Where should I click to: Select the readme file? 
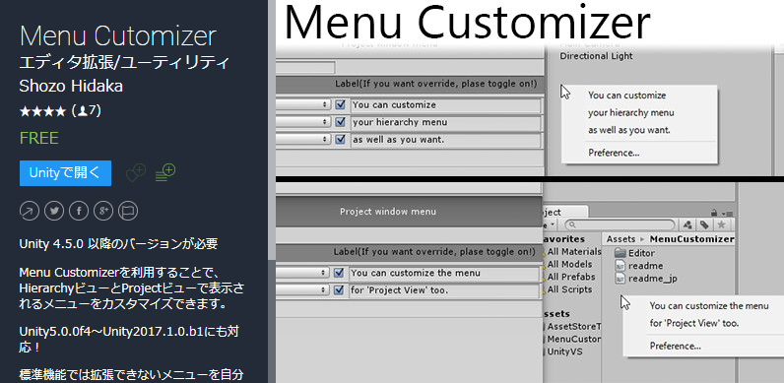[638, 266]
